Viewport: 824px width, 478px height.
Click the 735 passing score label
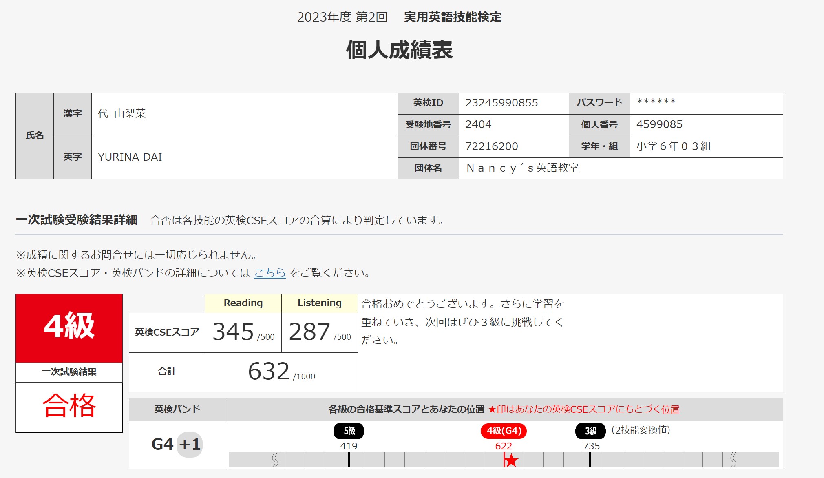[591, 446]
